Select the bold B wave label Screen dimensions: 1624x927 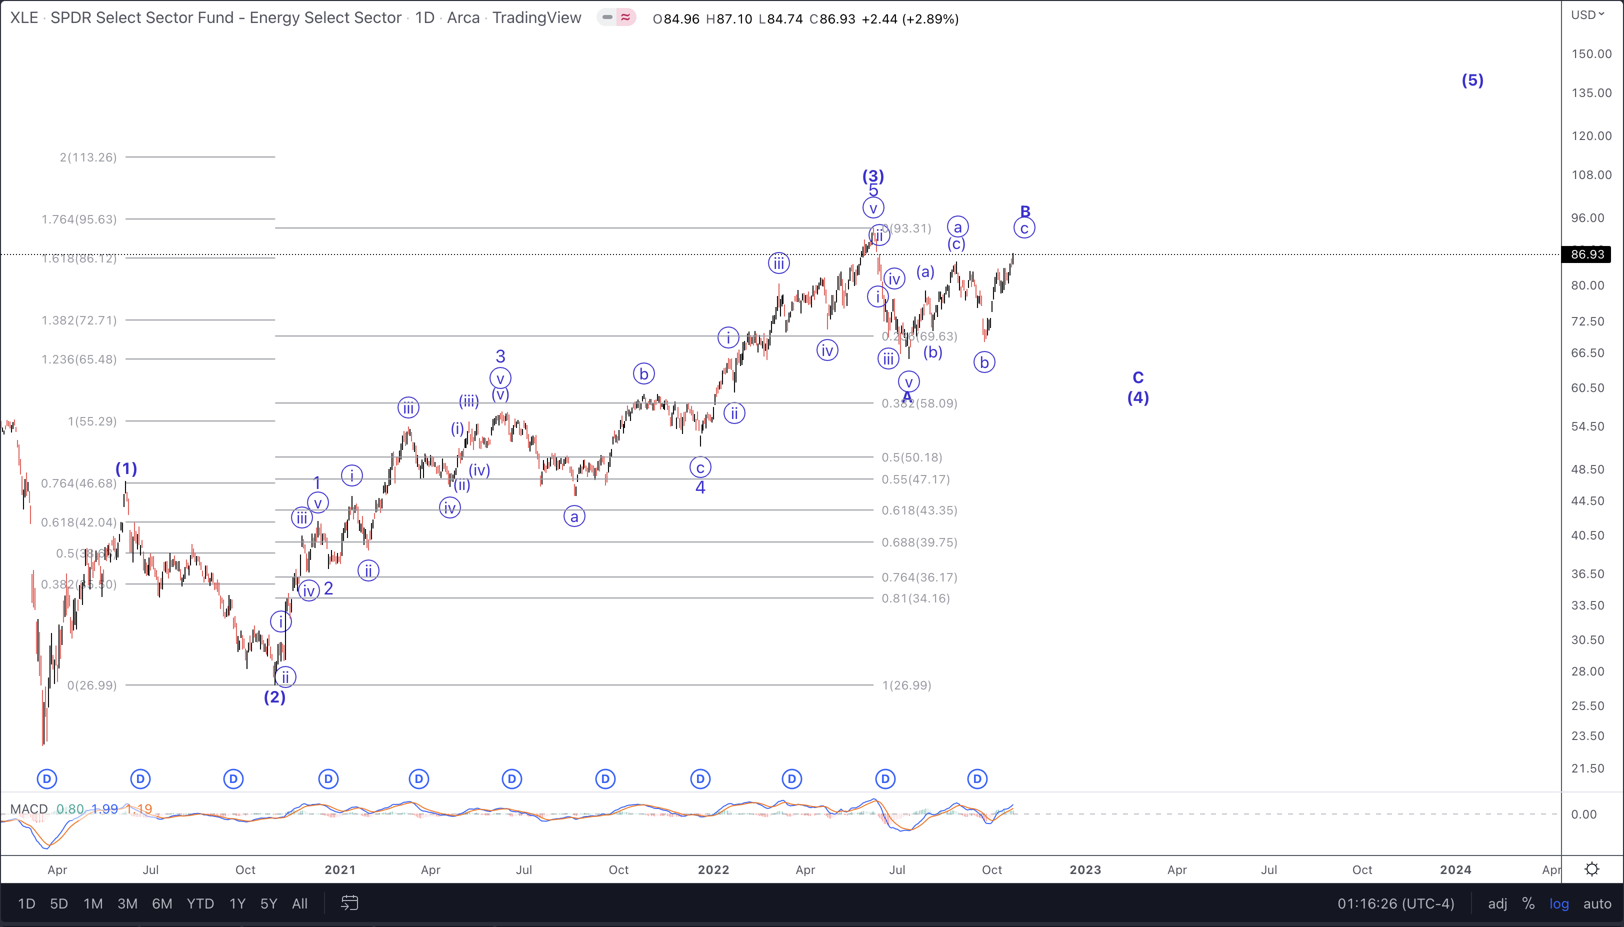(1025, 210)
